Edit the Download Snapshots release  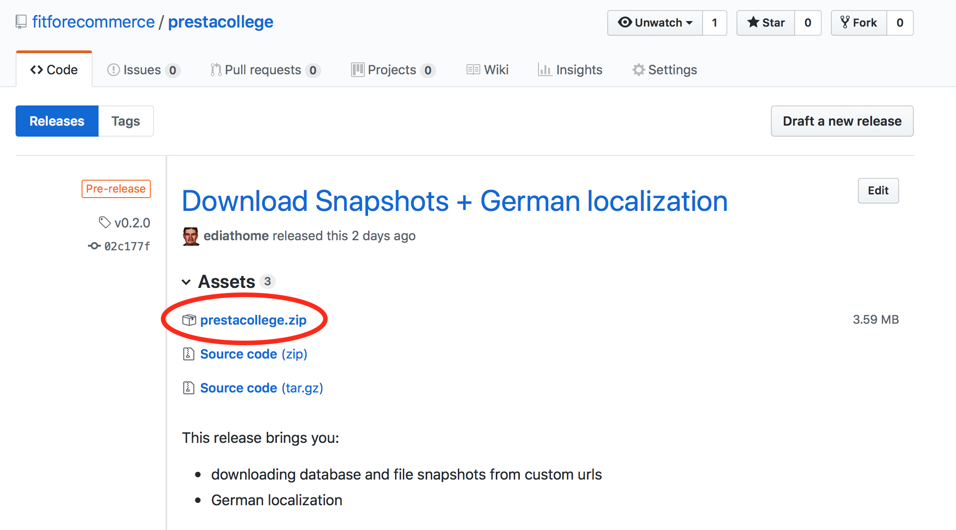(x=878, y=191)
